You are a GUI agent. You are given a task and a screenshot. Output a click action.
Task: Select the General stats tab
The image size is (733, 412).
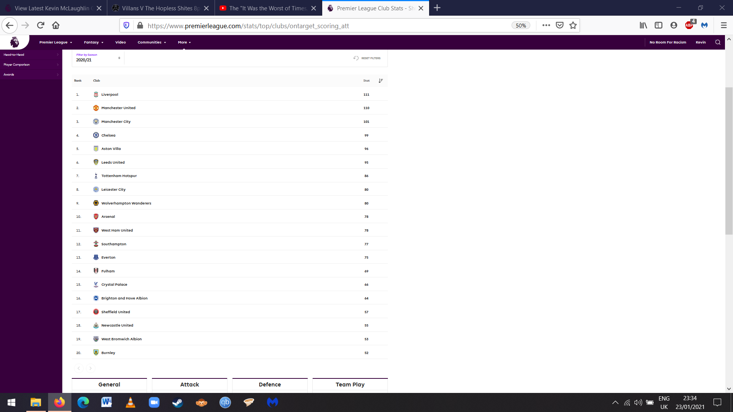click(x=109, y=385)
